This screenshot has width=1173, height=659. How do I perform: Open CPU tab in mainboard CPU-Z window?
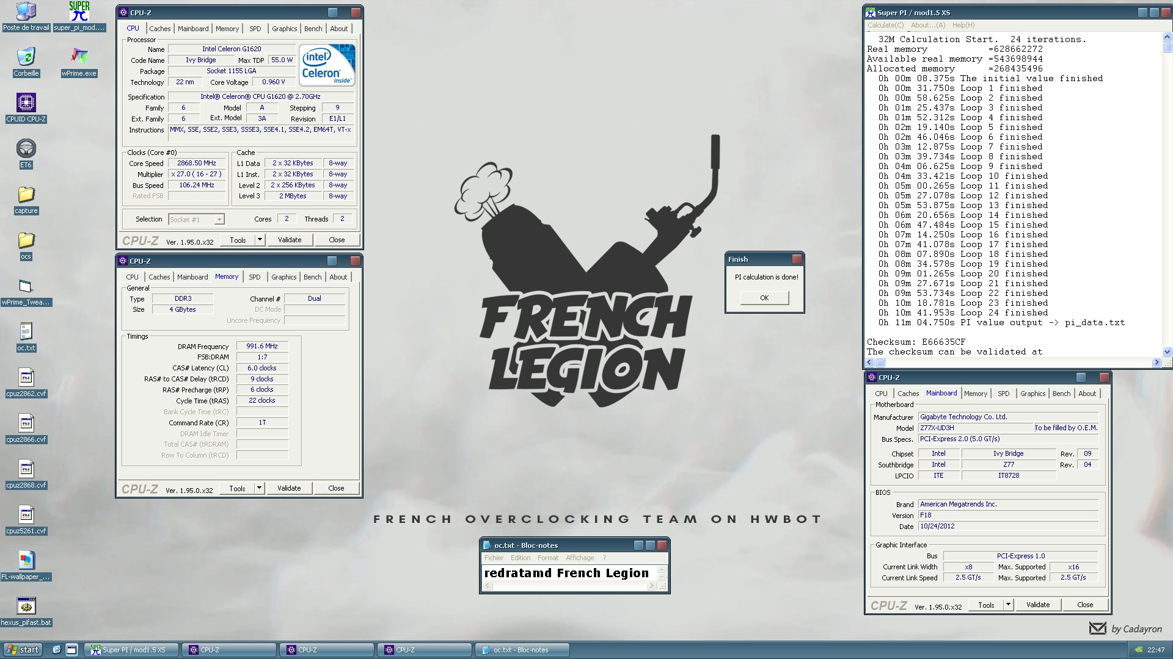click(x=882, y=394)
